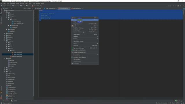Viewport: 185px width, 104px height.
Task: Click Search Everywhere magnifier icon
Action: pyautogui.click(x=184, y=6)
